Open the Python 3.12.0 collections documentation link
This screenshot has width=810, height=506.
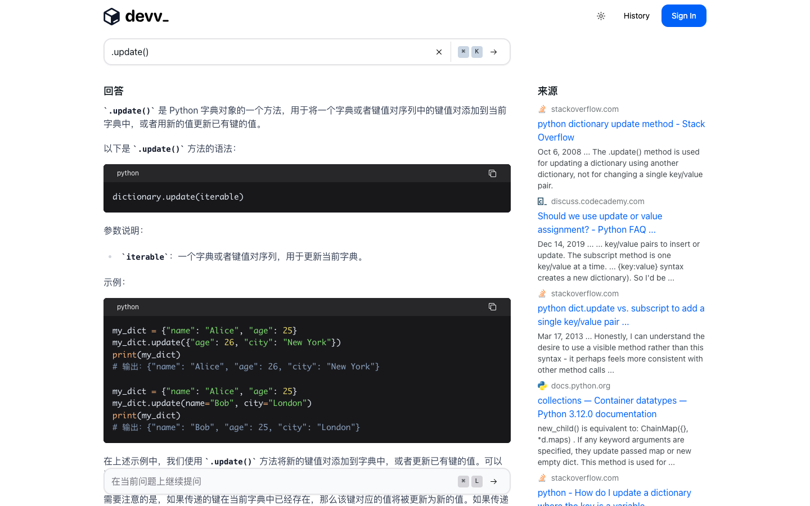coord(612,407)
